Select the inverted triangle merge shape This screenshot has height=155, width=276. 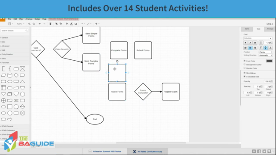click(x=3, y=94)
